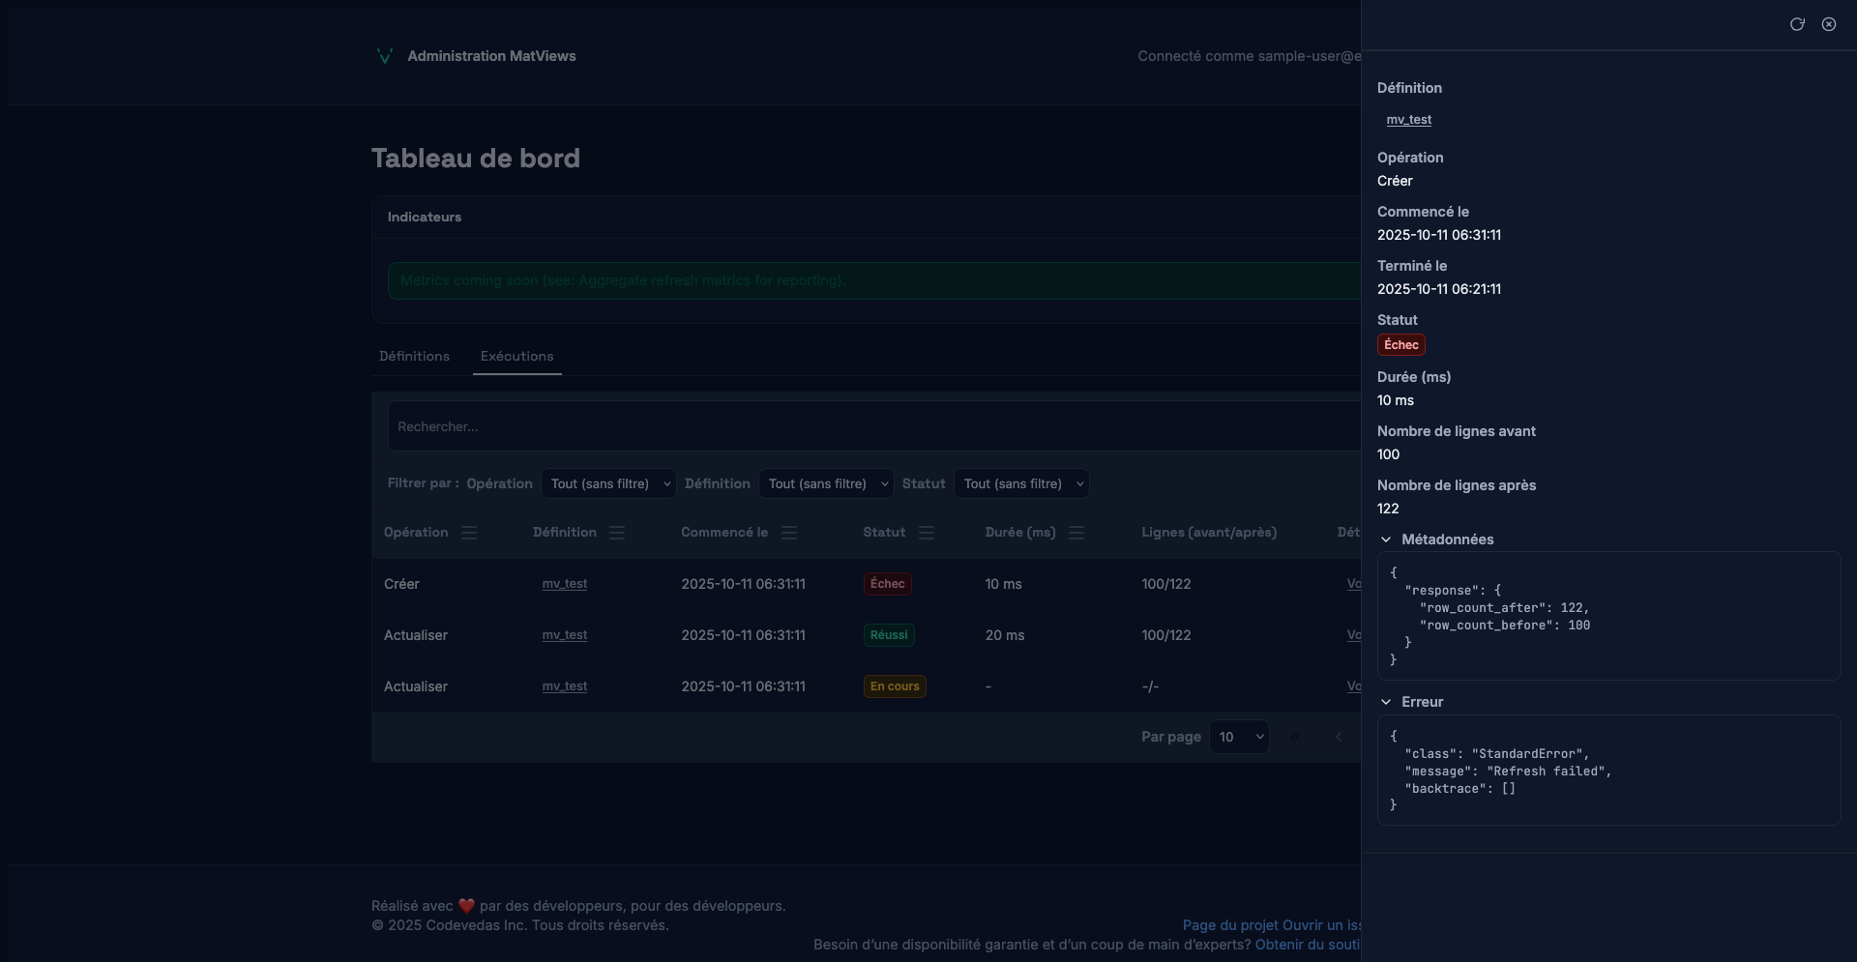Open mv_test link in details panel
The height and width of the screenshot is (962, 1857).
[x=1408, y=120]
